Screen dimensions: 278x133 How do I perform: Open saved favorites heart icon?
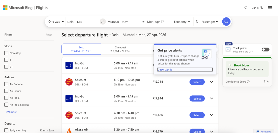pyautogui.click(x=246, y=8)
